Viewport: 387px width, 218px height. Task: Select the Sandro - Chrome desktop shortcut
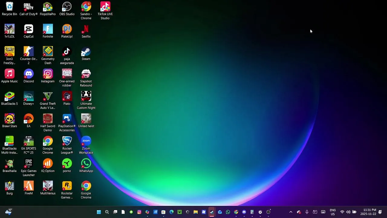tap(86, 11)
